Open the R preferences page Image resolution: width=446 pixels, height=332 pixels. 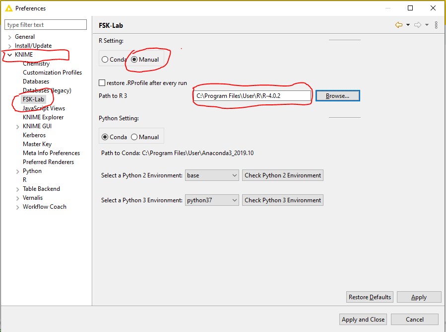click(x=25, y=180)
